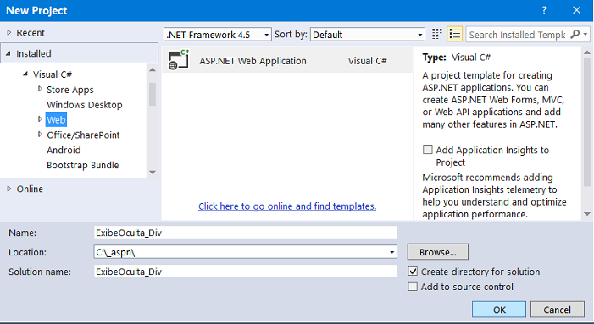Click the Browse... button
594x324 pixels.
(x=437, y=252)
